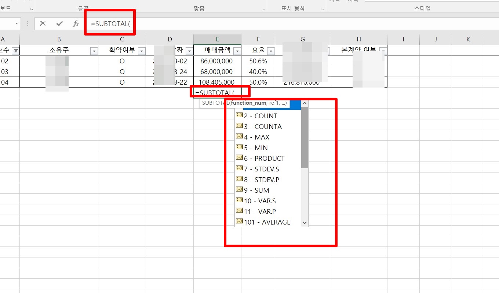Select column B header

point(59,40)
